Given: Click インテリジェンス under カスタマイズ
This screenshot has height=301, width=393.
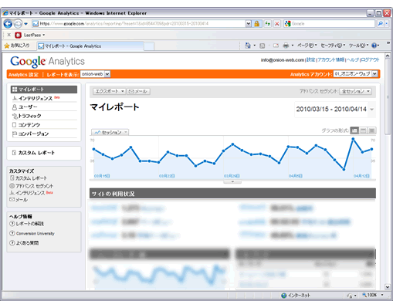Looking at the screenshot, I should pyautogui.click(x=31, y=193).
